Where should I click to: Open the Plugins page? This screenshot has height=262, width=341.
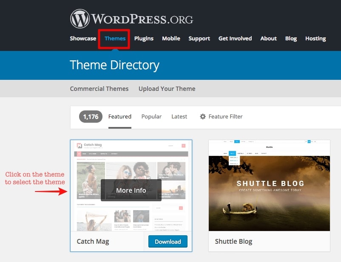[144, 39]
